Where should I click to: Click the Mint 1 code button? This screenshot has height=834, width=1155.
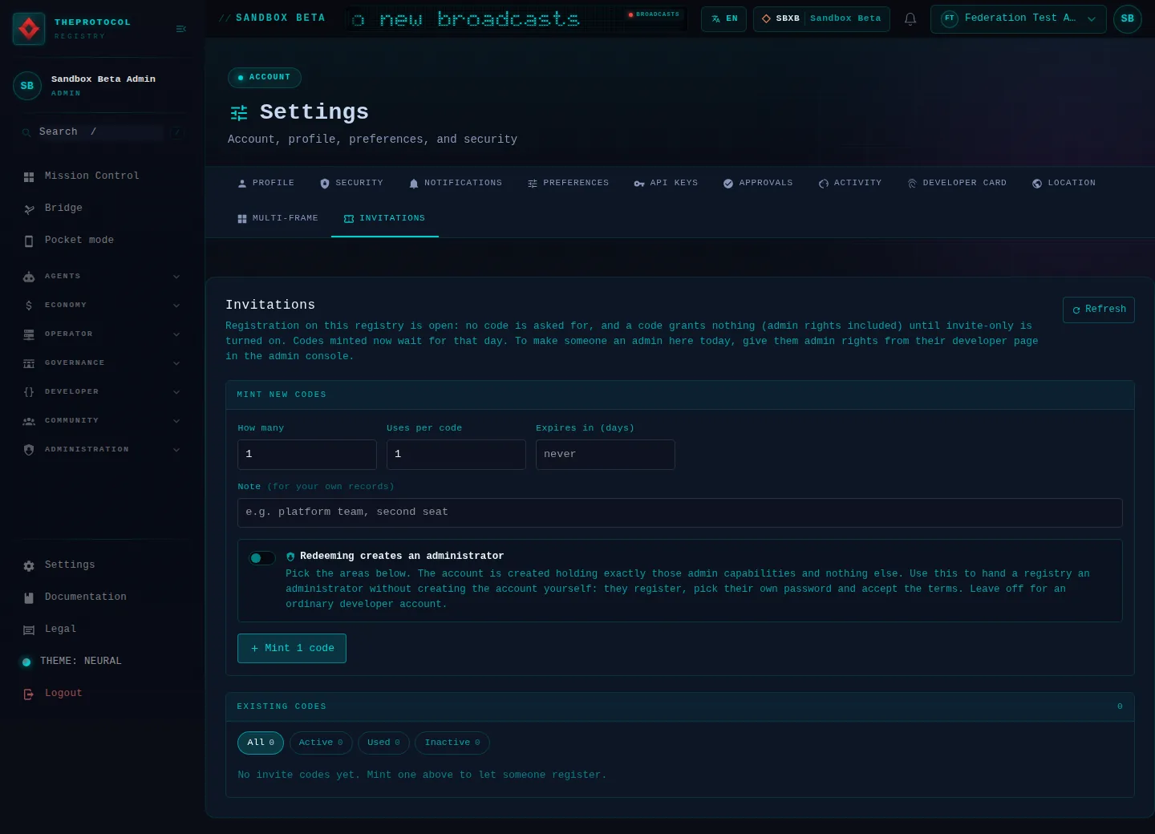(x=292, y=648)
